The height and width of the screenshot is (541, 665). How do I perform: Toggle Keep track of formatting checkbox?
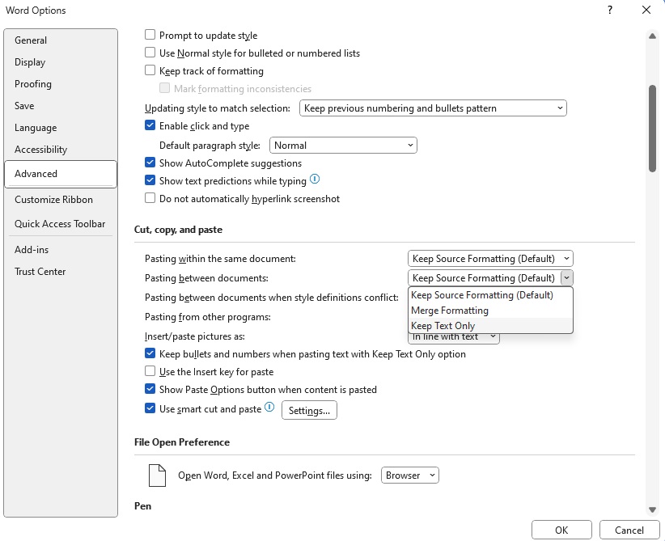(x=150, y=70)
